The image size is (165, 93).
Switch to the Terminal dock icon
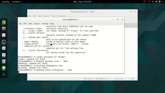click(4, 42)
